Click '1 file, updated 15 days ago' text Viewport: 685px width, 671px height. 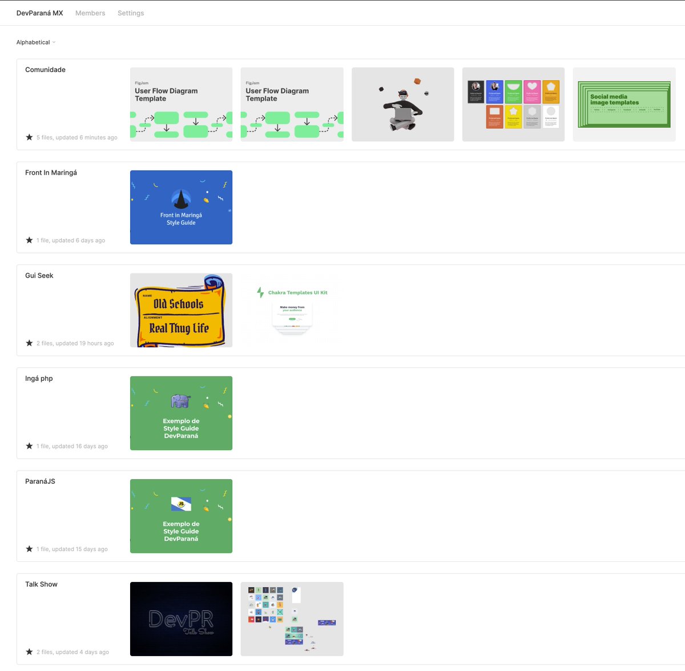[x=72, y=549]
